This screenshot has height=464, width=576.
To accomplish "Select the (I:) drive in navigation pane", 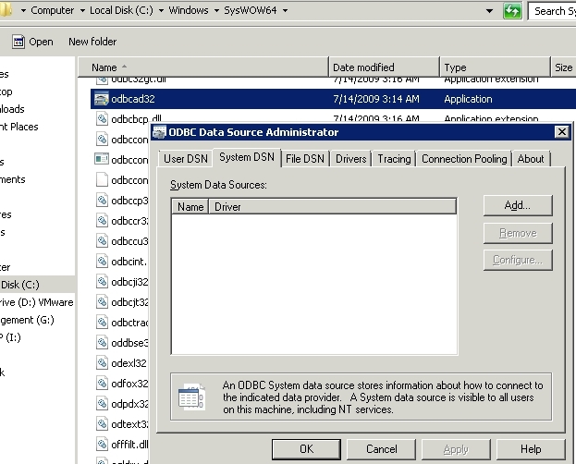I will (10, 337).
